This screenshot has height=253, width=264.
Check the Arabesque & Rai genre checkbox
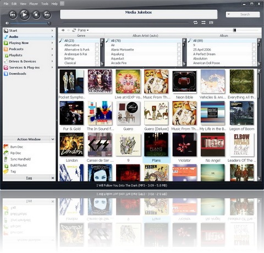pos(97,54)
